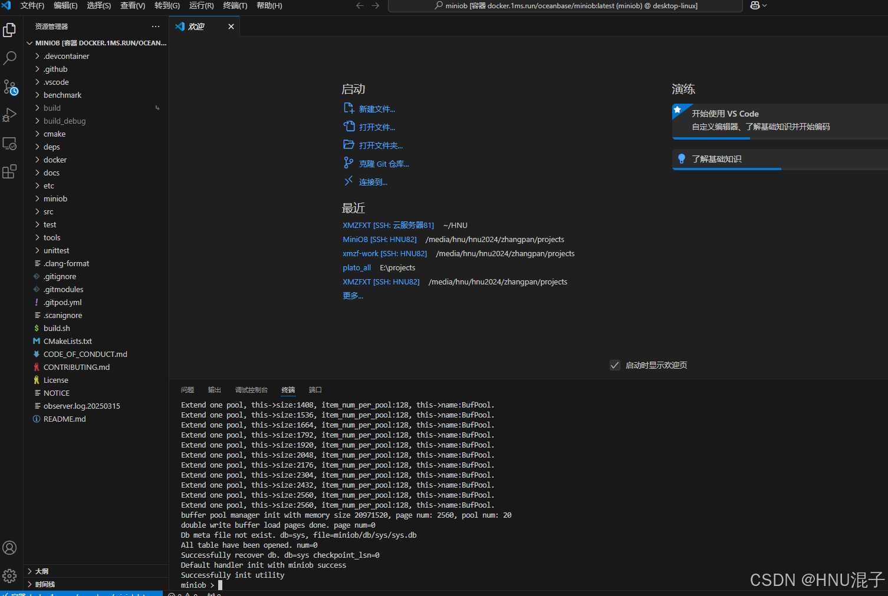Open the Run and Debug view

click(x=9, y=115)
